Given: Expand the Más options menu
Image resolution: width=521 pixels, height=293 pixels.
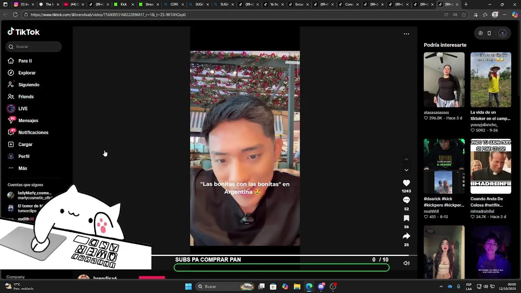Looking at the screenshot, I should pos(17,168).
